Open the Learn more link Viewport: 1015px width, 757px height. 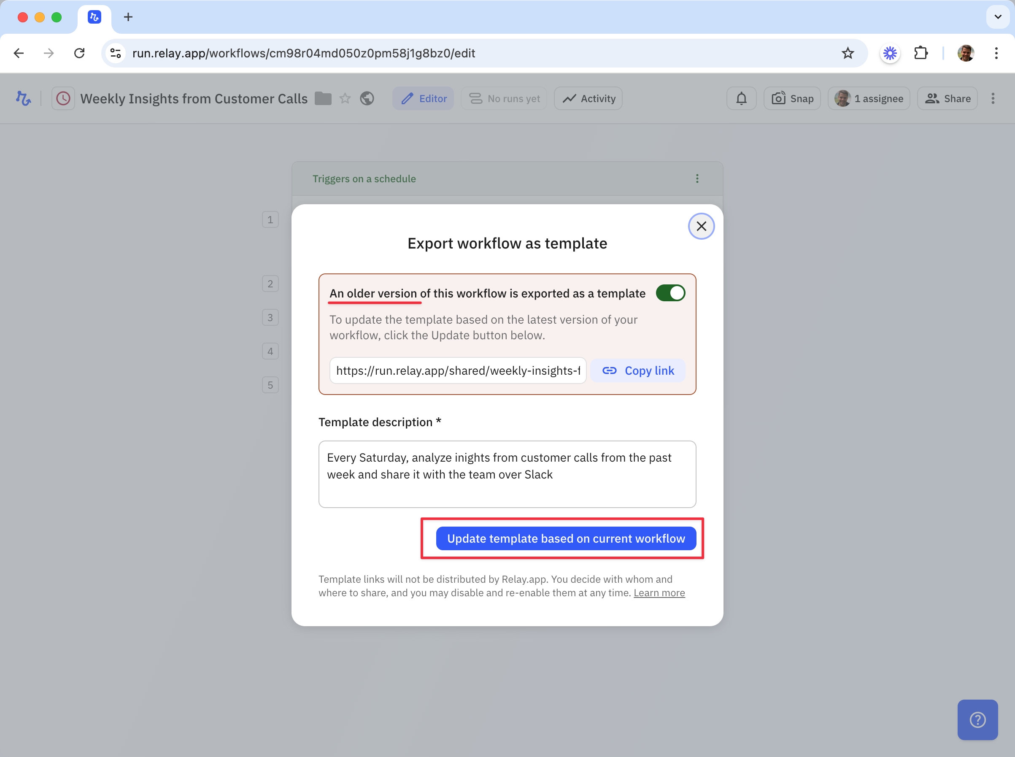(659, 593)
